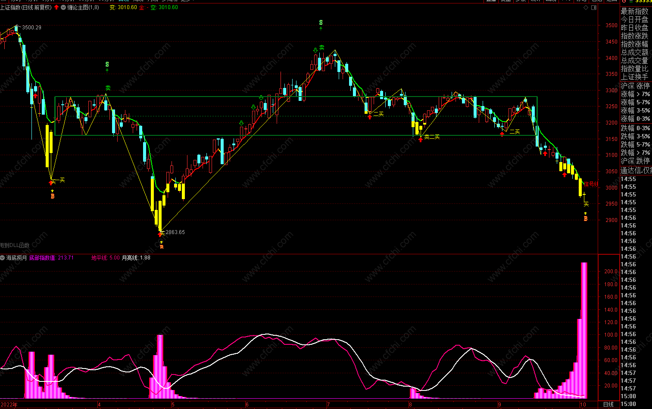The height and width of the screenshot is (409, 652).
Task: Click month 9 on the time axis
Action: pyautogui.click(x=499, y=405)
